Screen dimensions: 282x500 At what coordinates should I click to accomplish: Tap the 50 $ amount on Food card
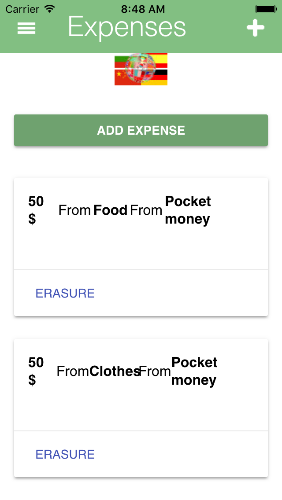click(36, 210)
